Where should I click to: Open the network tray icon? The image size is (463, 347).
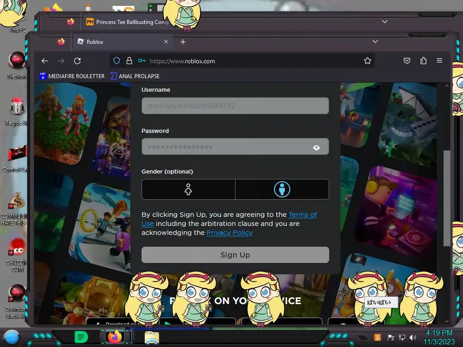[402, 337]
